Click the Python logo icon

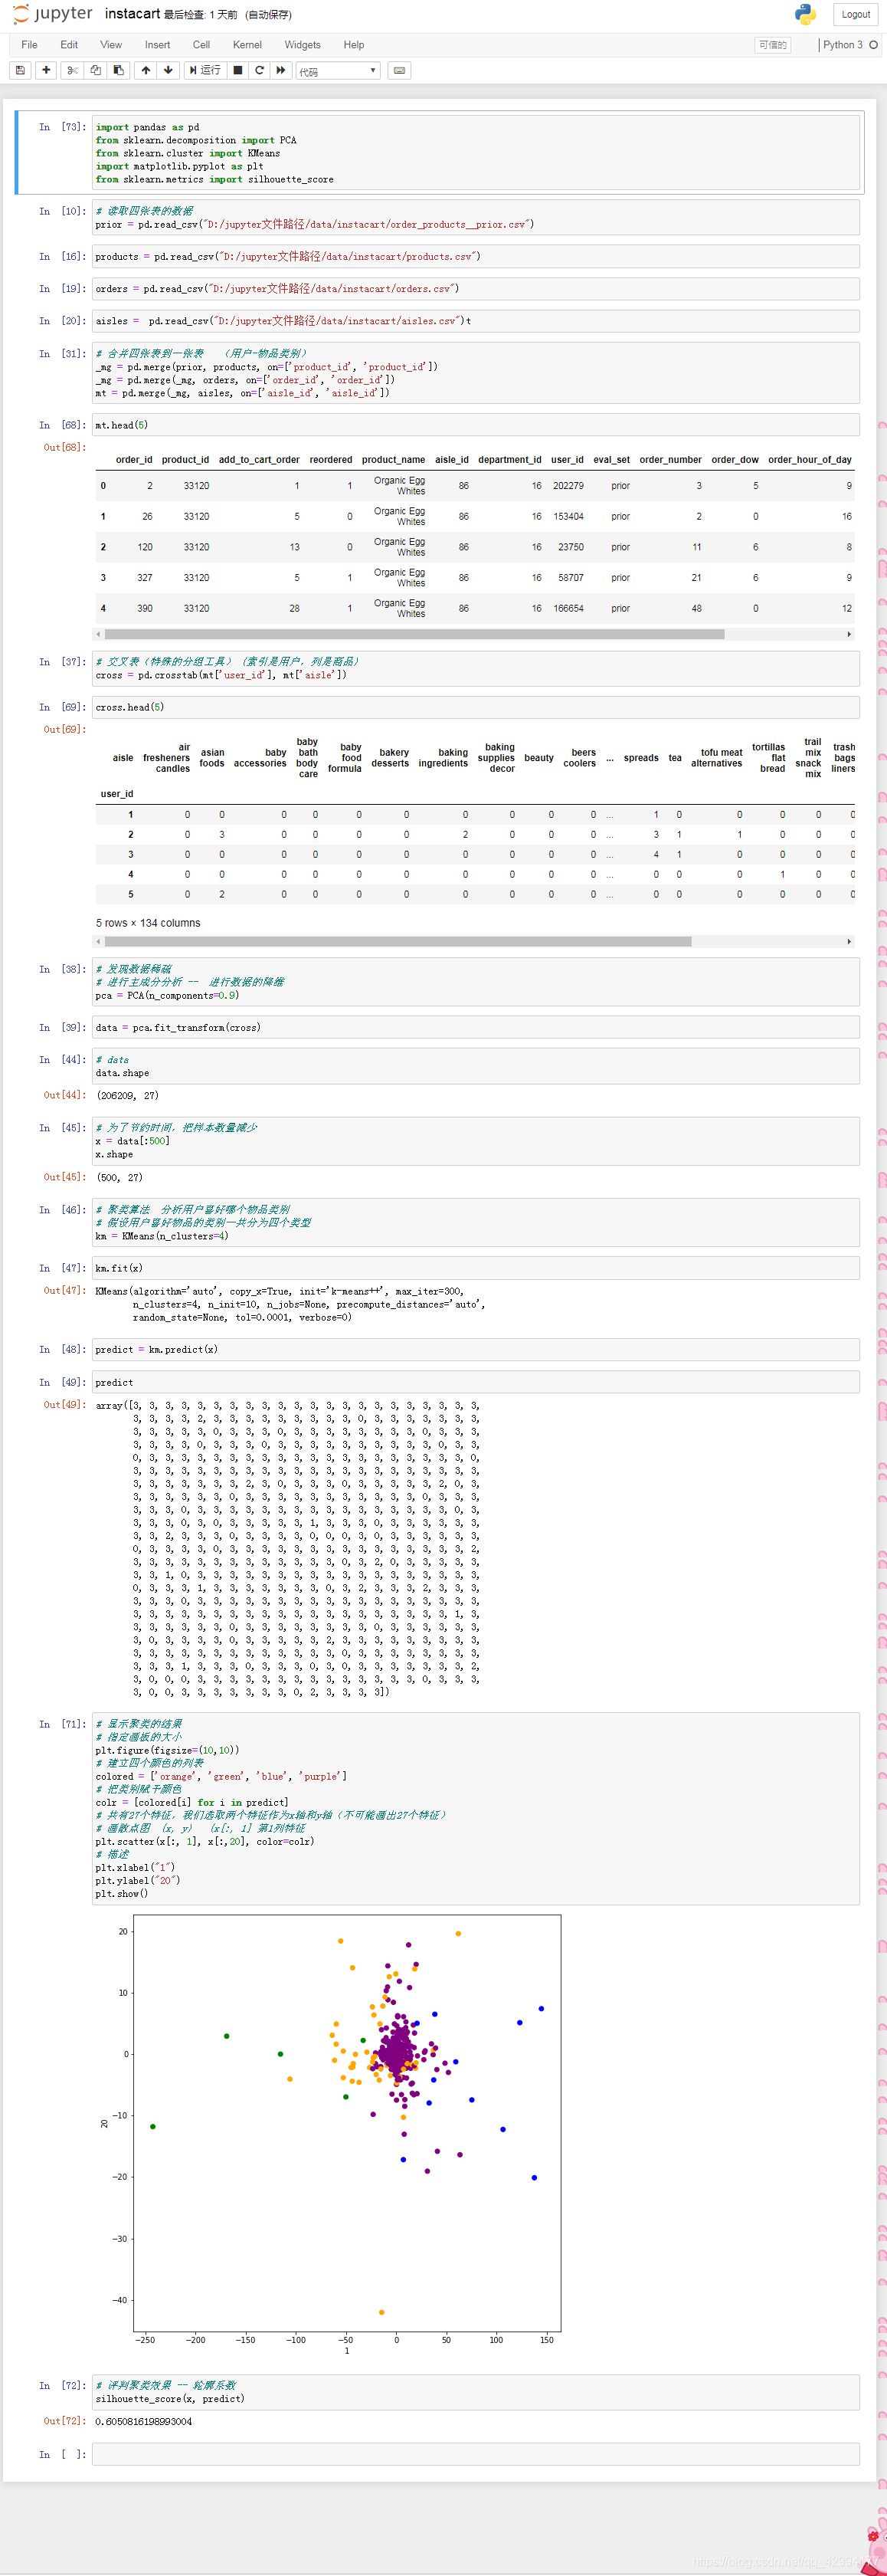tap(805, 14)
